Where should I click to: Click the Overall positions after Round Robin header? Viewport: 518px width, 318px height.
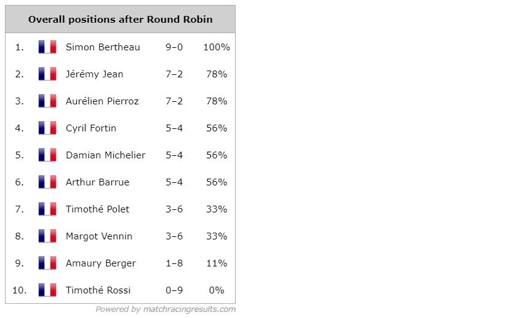[120, 19]
